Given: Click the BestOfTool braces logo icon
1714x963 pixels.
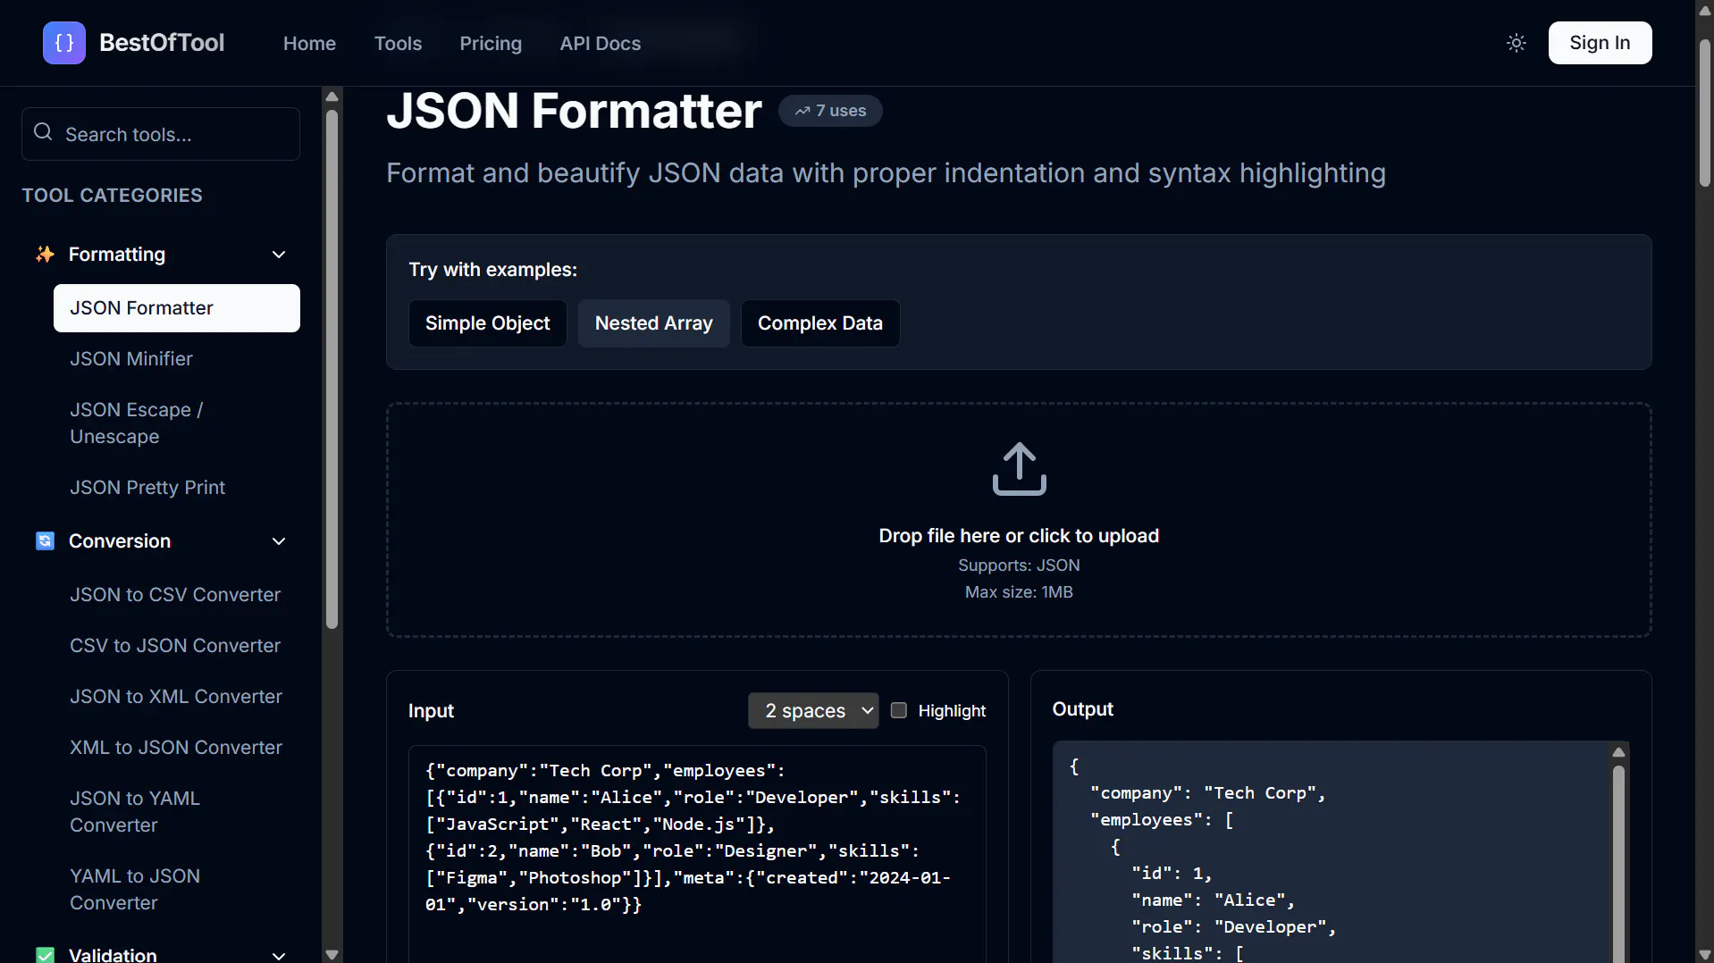Looking at the screenshot, I should pyautogui.click(x=64, y=43).
